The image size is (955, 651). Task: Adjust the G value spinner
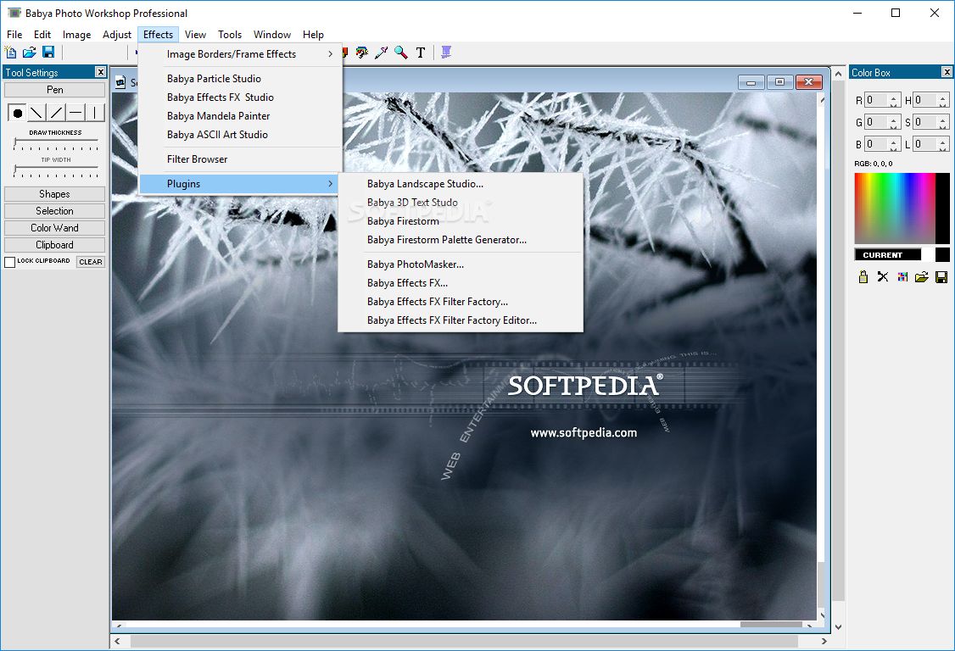(x=893, y=122)
